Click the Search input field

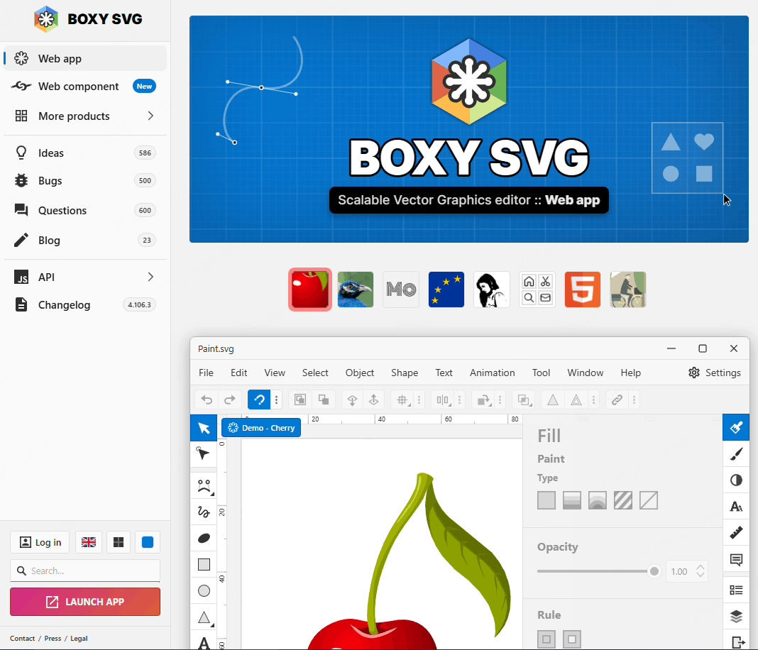pos(85,571)
